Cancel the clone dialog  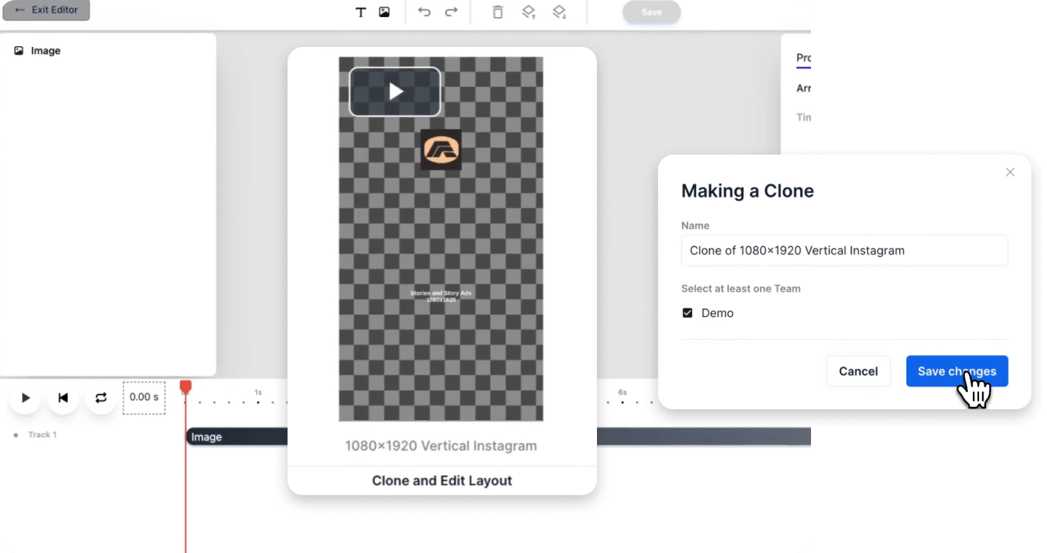pos(858,371)
